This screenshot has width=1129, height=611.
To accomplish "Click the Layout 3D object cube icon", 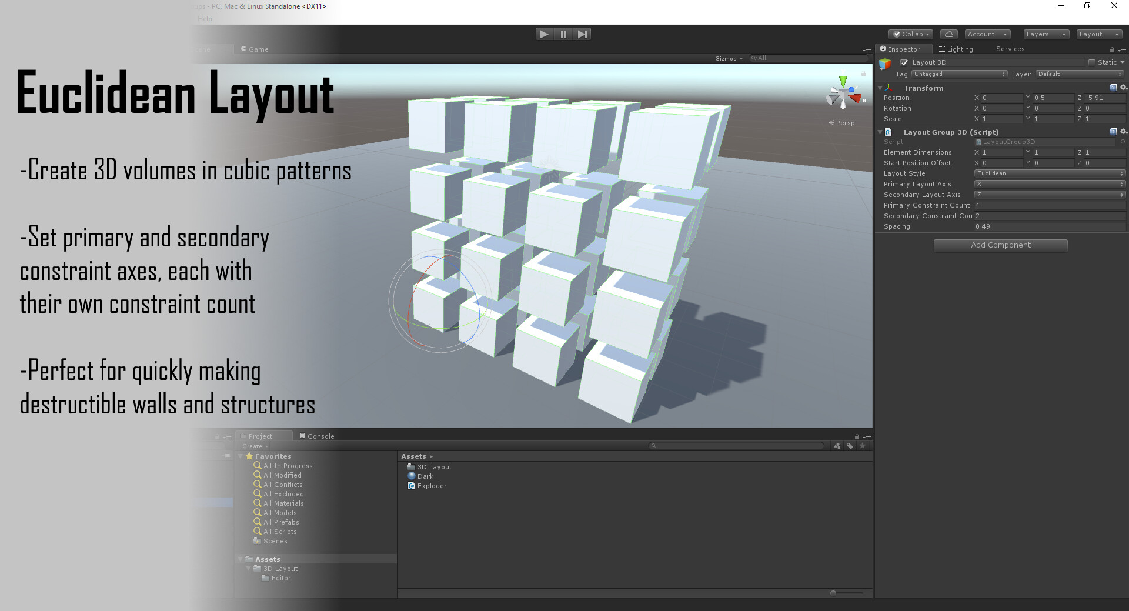I will (885, 64).
